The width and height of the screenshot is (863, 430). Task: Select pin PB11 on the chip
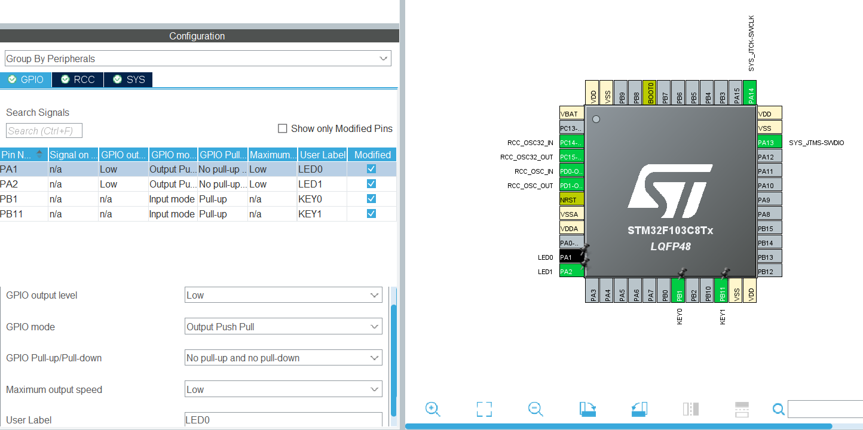(722, 290)
